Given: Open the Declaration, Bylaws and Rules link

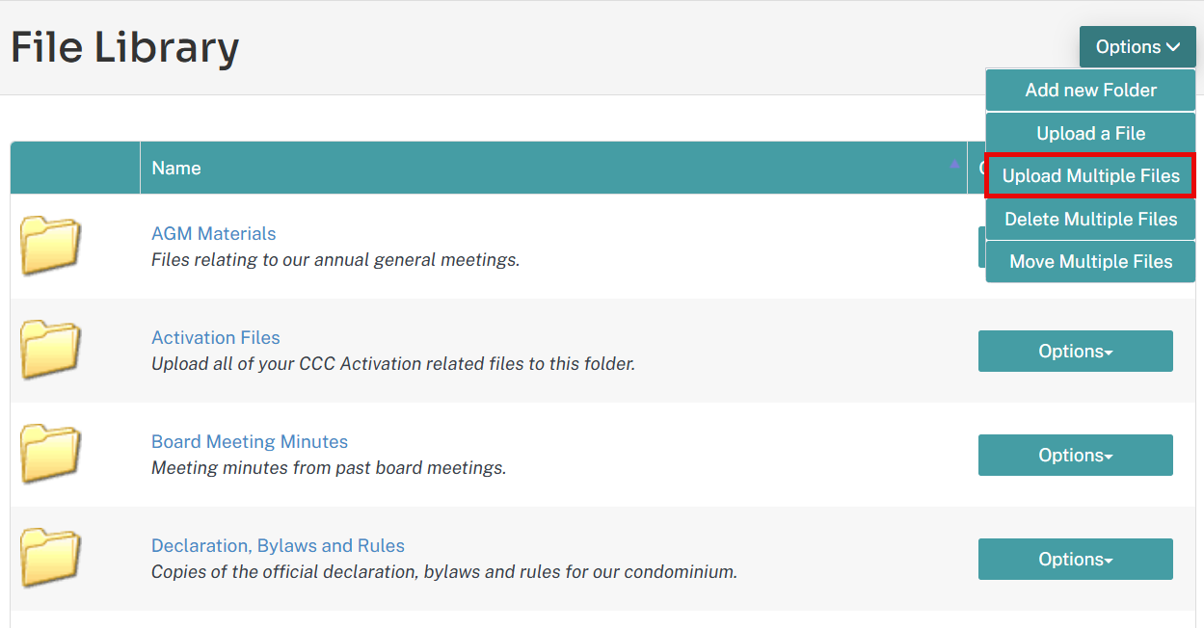Looking at the screenshot, I should point(278,546).
